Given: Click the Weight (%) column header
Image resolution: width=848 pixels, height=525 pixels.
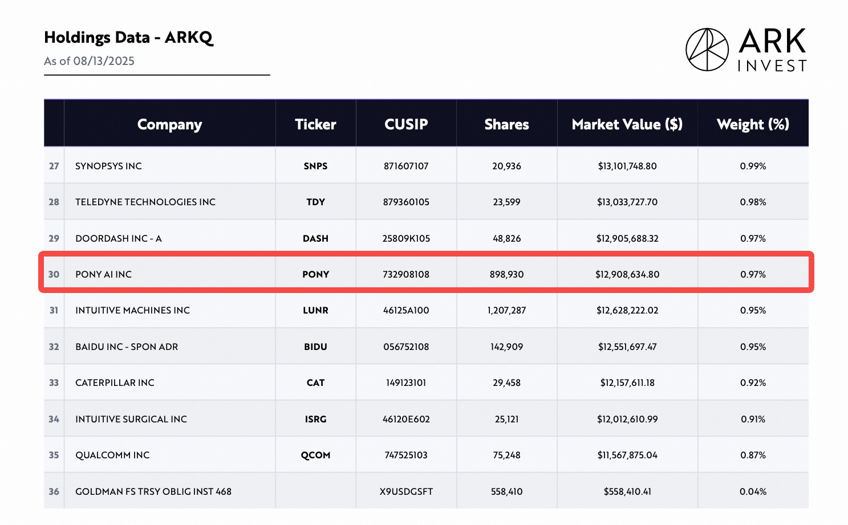Looking at the screenshot, I should (x=753, y=124).
